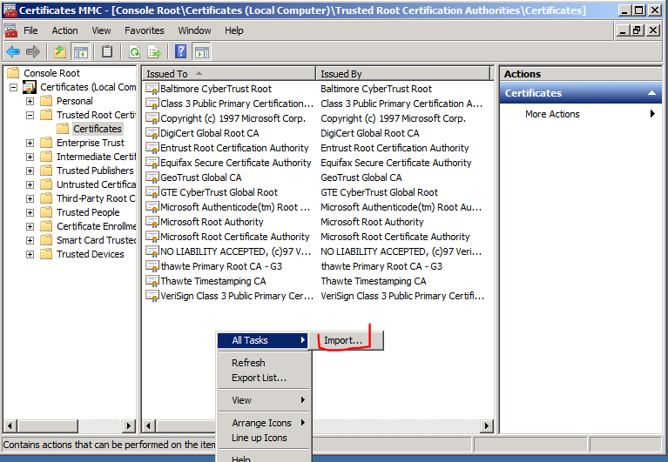The height and width of the screenshot is (462, 668).
Task: Select Microsoft Root Certificate Authority row
Action: 317,237
